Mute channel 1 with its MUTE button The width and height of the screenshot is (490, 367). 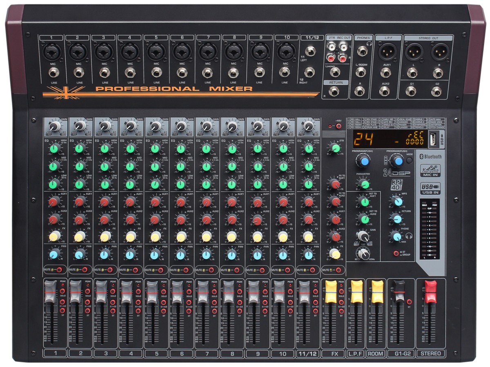pos(59,270)
